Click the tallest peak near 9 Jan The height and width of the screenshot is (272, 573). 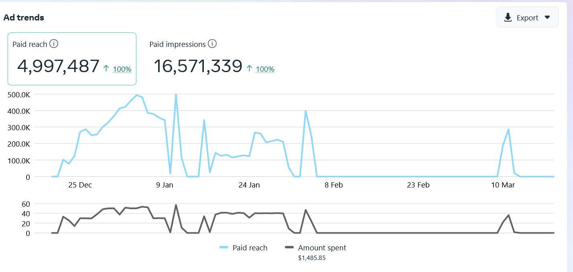pos(176,94)
